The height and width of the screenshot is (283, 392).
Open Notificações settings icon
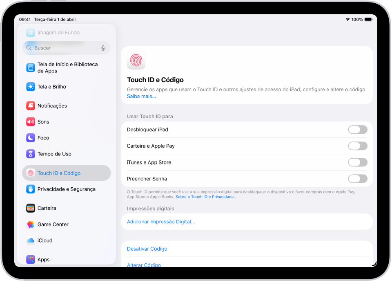[30, 106]
